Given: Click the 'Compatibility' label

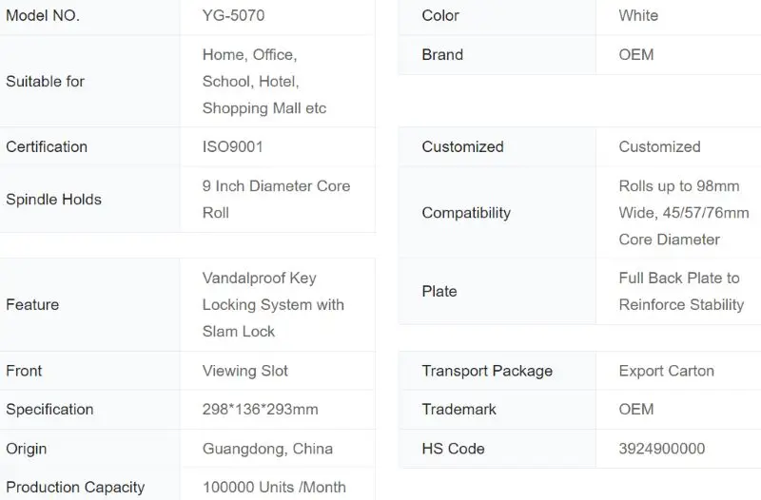Looking at the screenshot, I should click(x=466, y=213).
